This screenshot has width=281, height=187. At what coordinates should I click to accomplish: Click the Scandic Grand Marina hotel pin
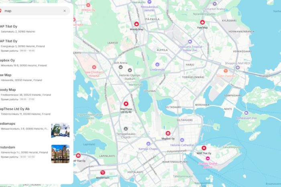[208, 159]
